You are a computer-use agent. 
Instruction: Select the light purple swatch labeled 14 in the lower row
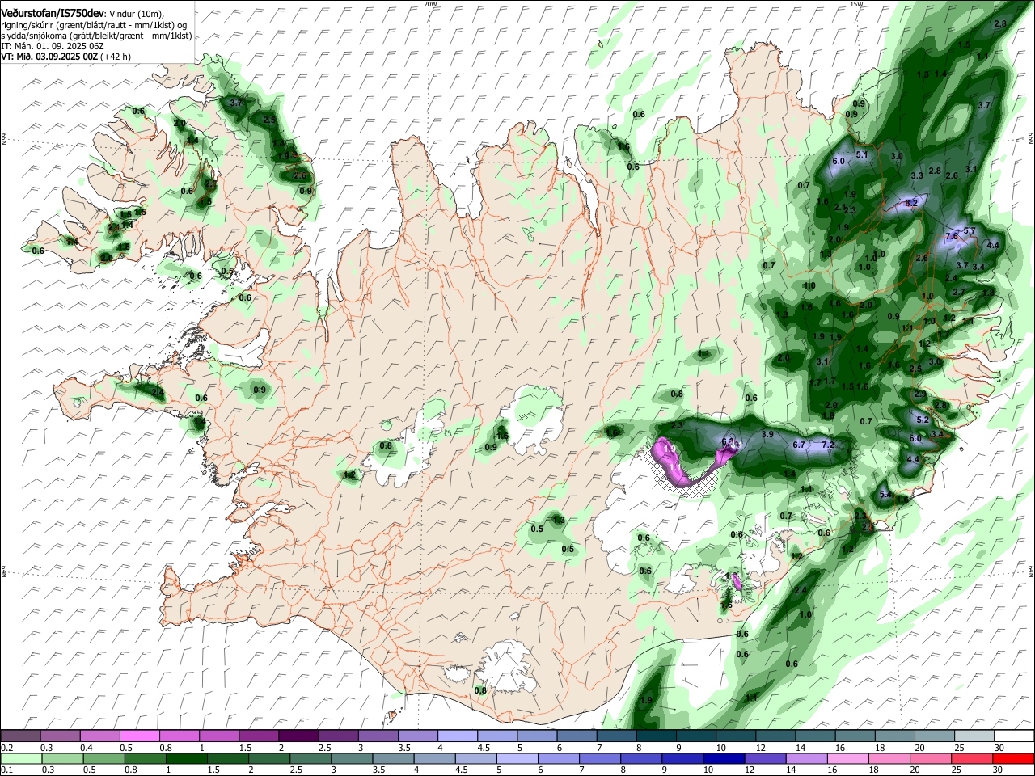[x=806, y=759]
